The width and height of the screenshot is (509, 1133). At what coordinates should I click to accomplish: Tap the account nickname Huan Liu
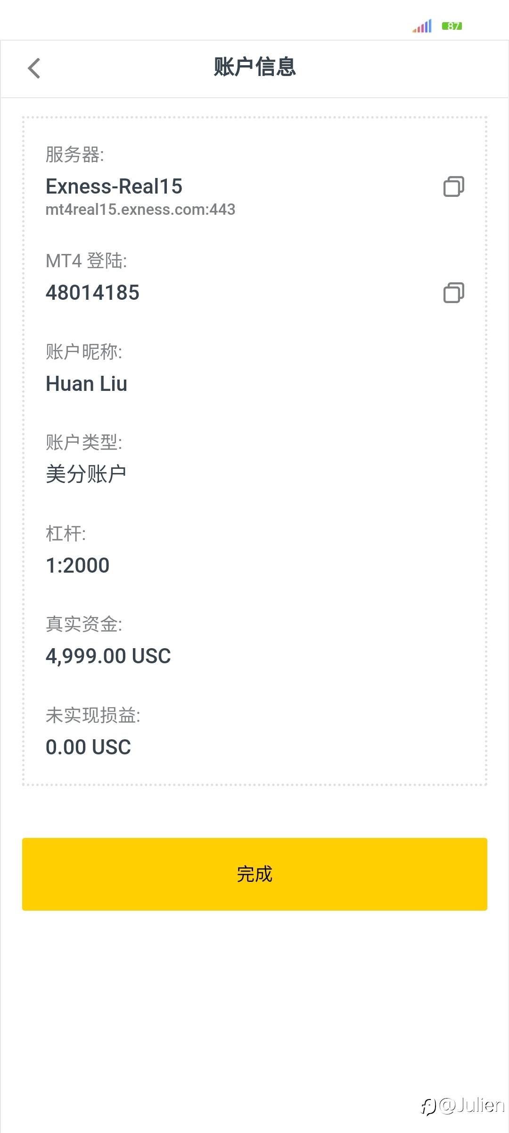pyautogui.click(x=87, y=384)
